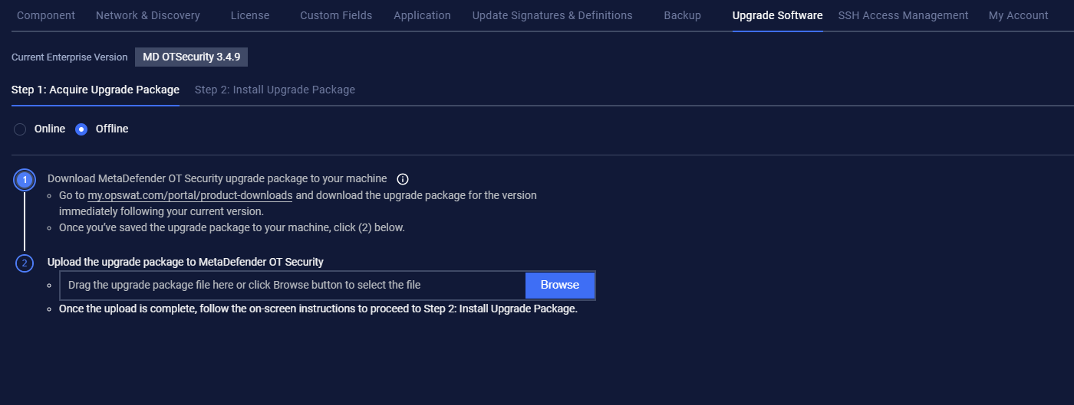Select the Offline radio button

[81, 129]
